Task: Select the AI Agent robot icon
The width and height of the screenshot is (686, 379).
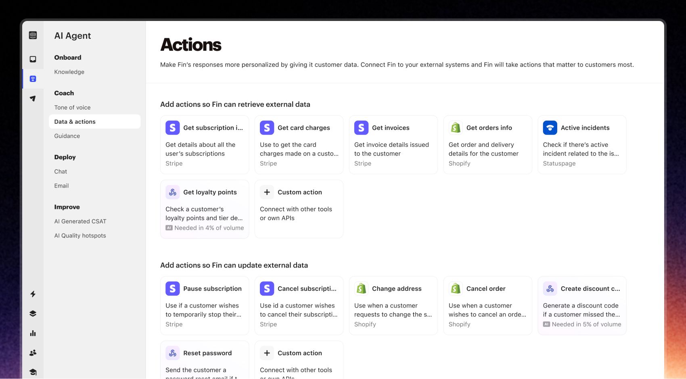Action: tap(33, 79)
